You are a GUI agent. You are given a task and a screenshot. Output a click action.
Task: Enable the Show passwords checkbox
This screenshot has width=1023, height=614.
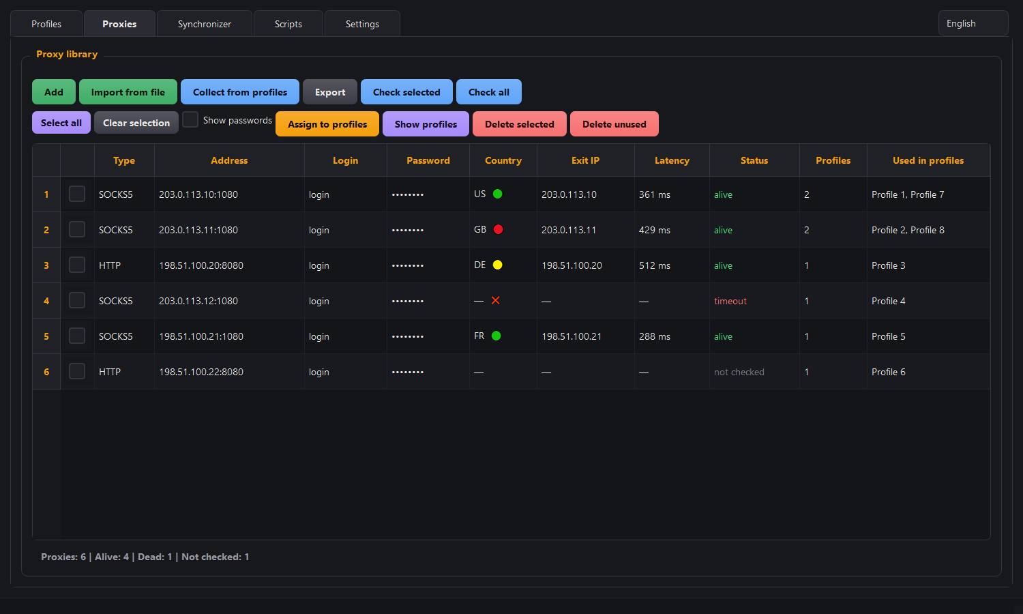(x=190, y=119)
